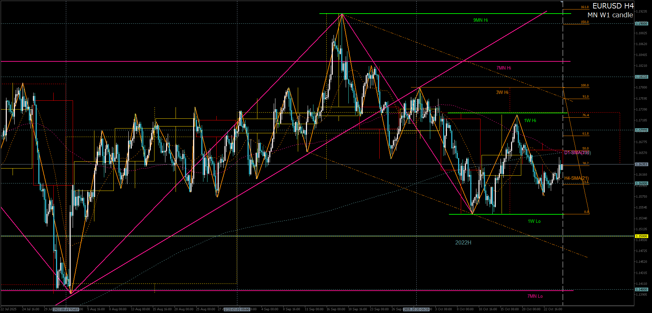Viewport: 652px width, 313px height.
Task: Select the 100.0 Fibonacci level label
Action: [584, 86]
